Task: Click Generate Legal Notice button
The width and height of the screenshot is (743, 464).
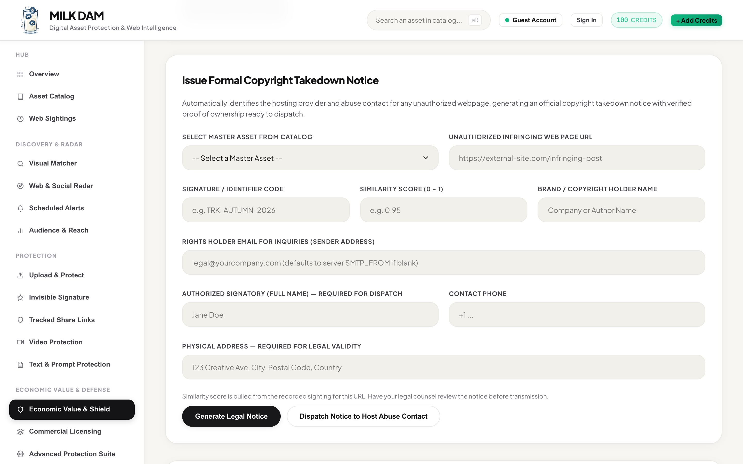Action: click(x=231, y=416)
